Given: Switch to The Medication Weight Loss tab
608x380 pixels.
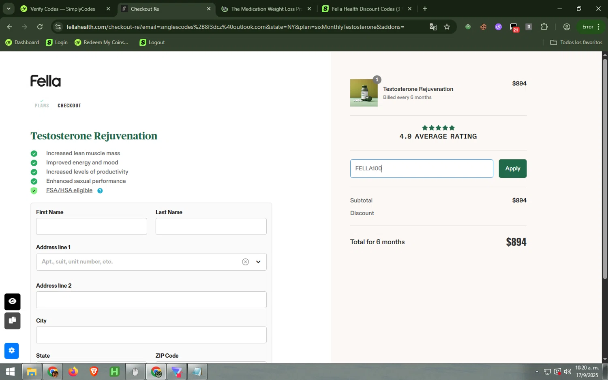Looking at the screenshot, I should (x=266, y=9).
